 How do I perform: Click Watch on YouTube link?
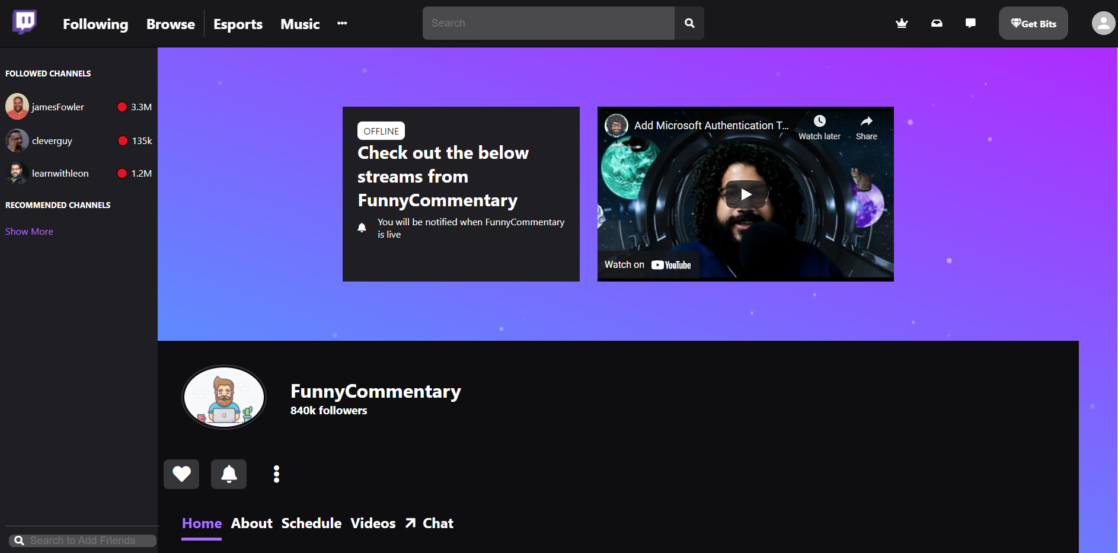(648, 265)
